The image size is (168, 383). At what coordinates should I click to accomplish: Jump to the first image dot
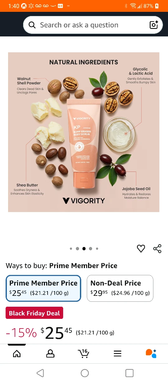coord(71,248)
